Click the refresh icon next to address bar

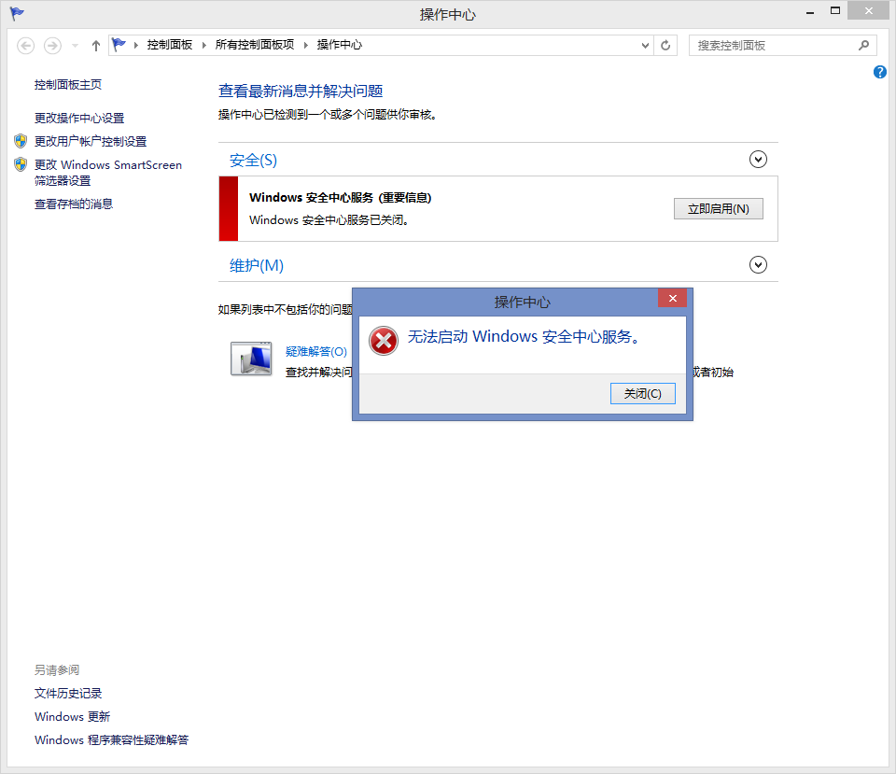665,44
